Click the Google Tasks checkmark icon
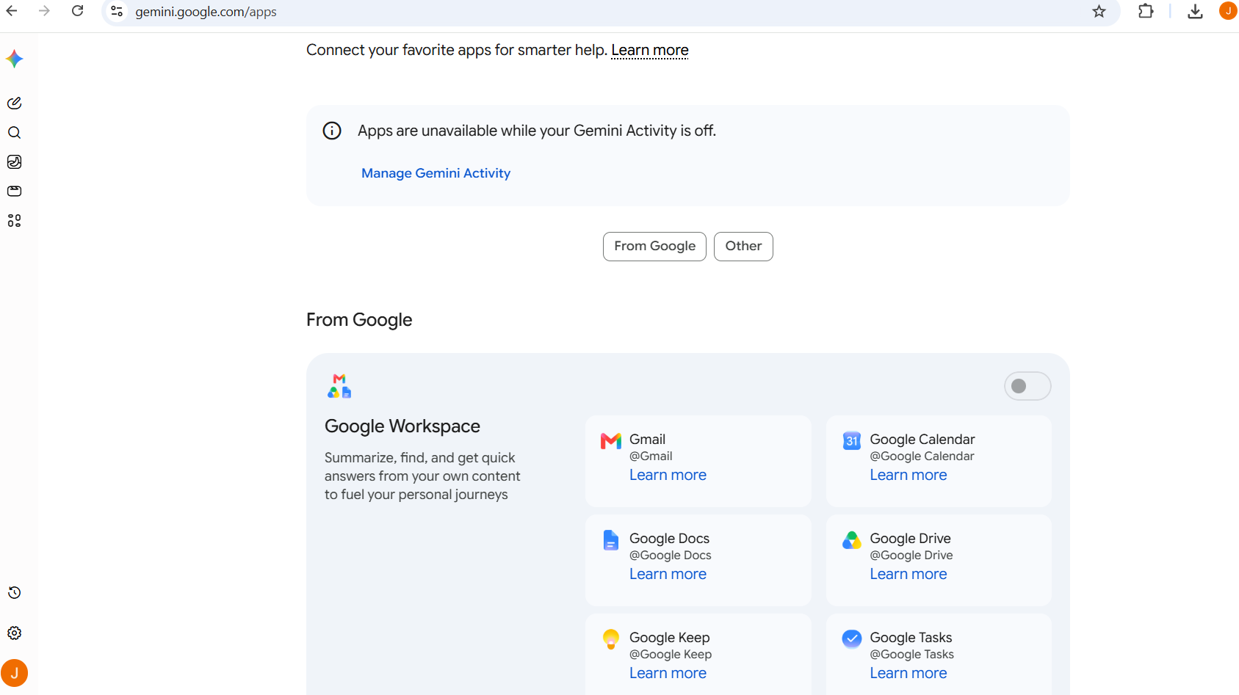Image resolution: width=1239 pixels, height=695 pixels. click(x=852, y=638)
